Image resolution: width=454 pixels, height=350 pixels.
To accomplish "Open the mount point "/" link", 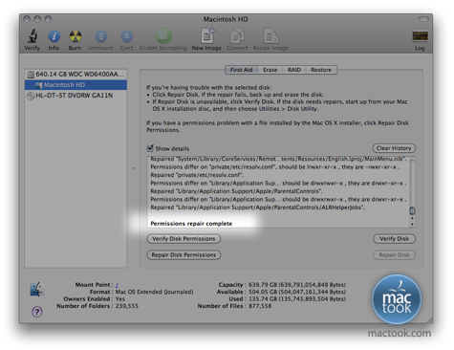I will coord(117,285).
